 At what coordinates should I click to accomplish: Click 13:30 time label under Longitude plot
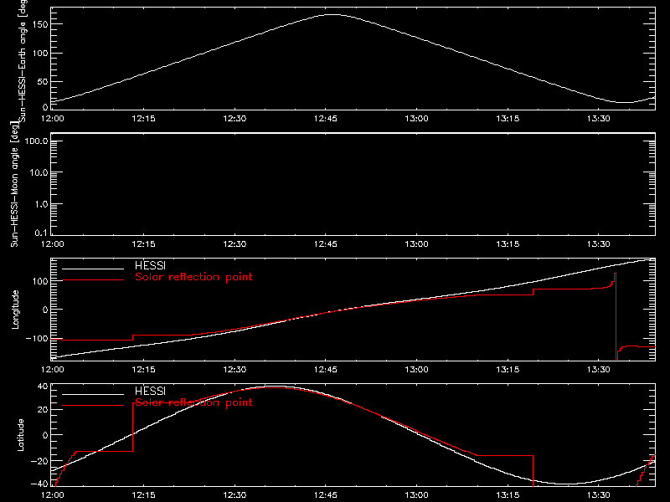coord(599,370)
